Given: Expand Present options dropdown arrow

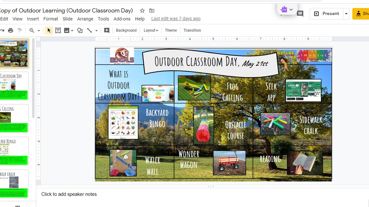Looking at the screenshot, I should 346,14.
